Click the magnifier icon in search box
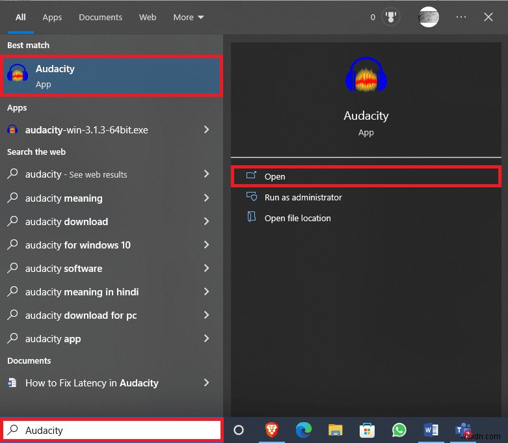 point(12,430)
